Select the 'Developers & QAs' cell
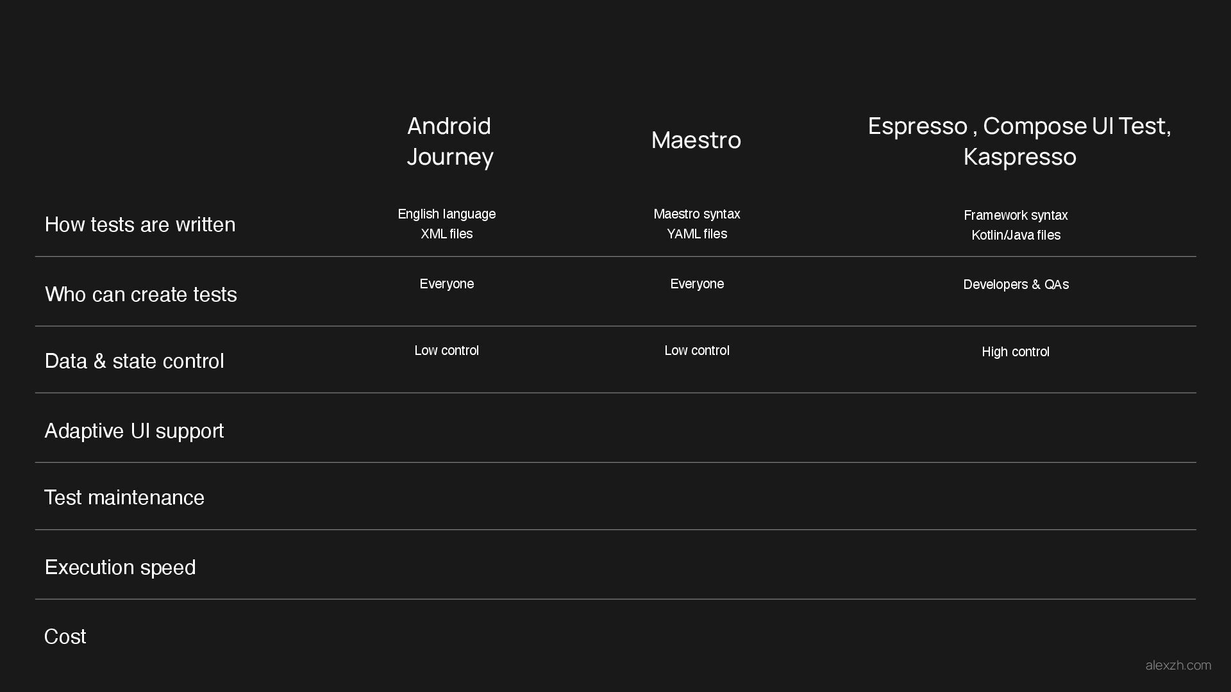This screenshot has width=1231, height=692. [x=1016, y=284]
